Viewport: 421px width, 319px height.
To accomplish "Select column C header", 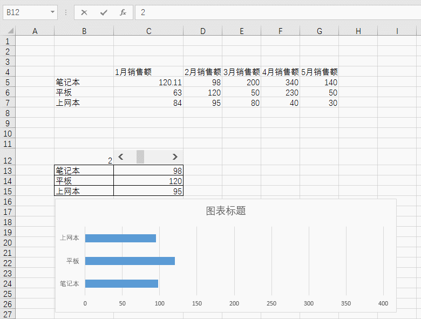I will 148,31.
